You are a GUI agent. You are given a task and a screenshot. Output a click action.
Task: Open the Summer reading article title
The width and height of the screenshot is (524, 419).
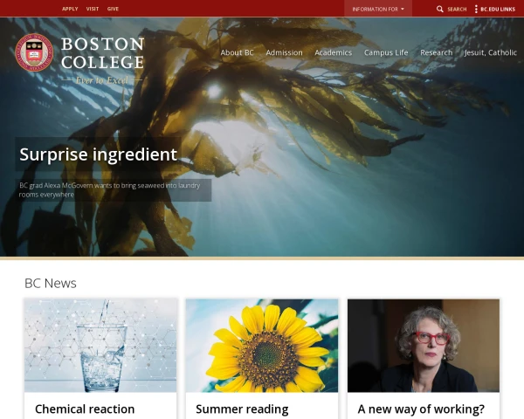[242, 409]
